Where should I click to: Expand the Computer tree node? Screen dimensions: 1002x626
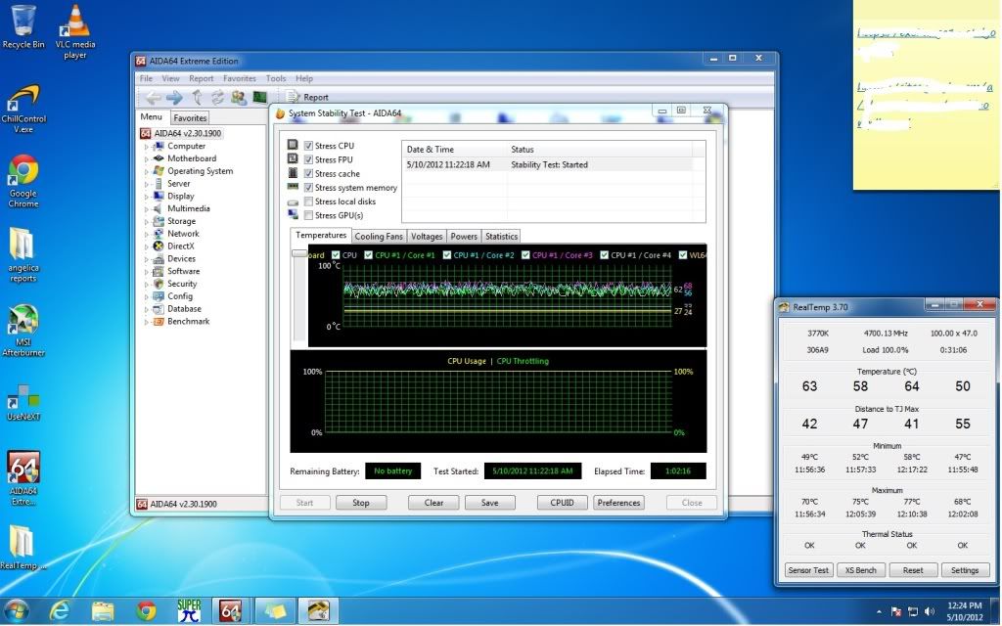(x=147, y=147)
